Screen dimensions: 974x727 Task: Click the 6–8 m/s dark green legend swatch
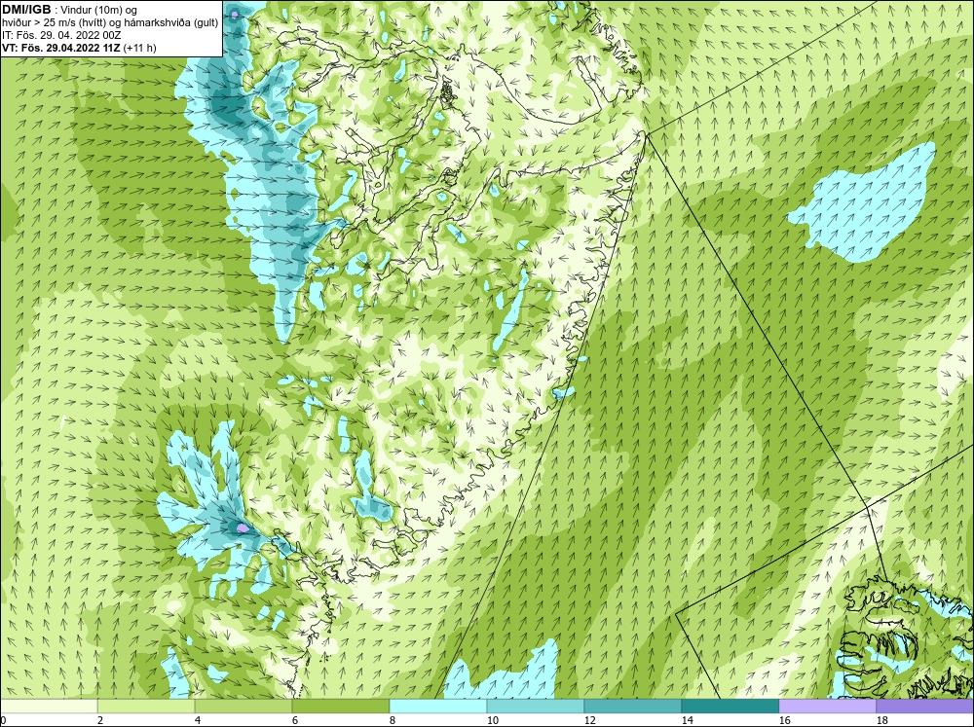point(340,707)
